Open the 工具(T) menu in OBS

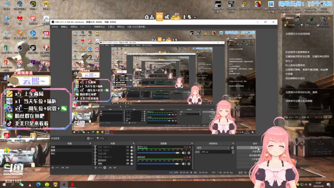tap(111, 27)
